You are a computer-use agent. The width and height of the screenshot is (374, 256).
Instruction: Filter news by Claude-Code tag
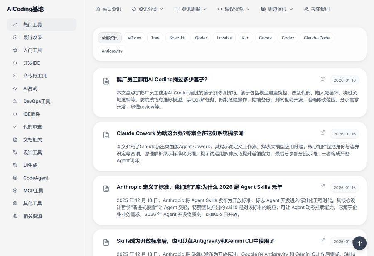[316, 38]
